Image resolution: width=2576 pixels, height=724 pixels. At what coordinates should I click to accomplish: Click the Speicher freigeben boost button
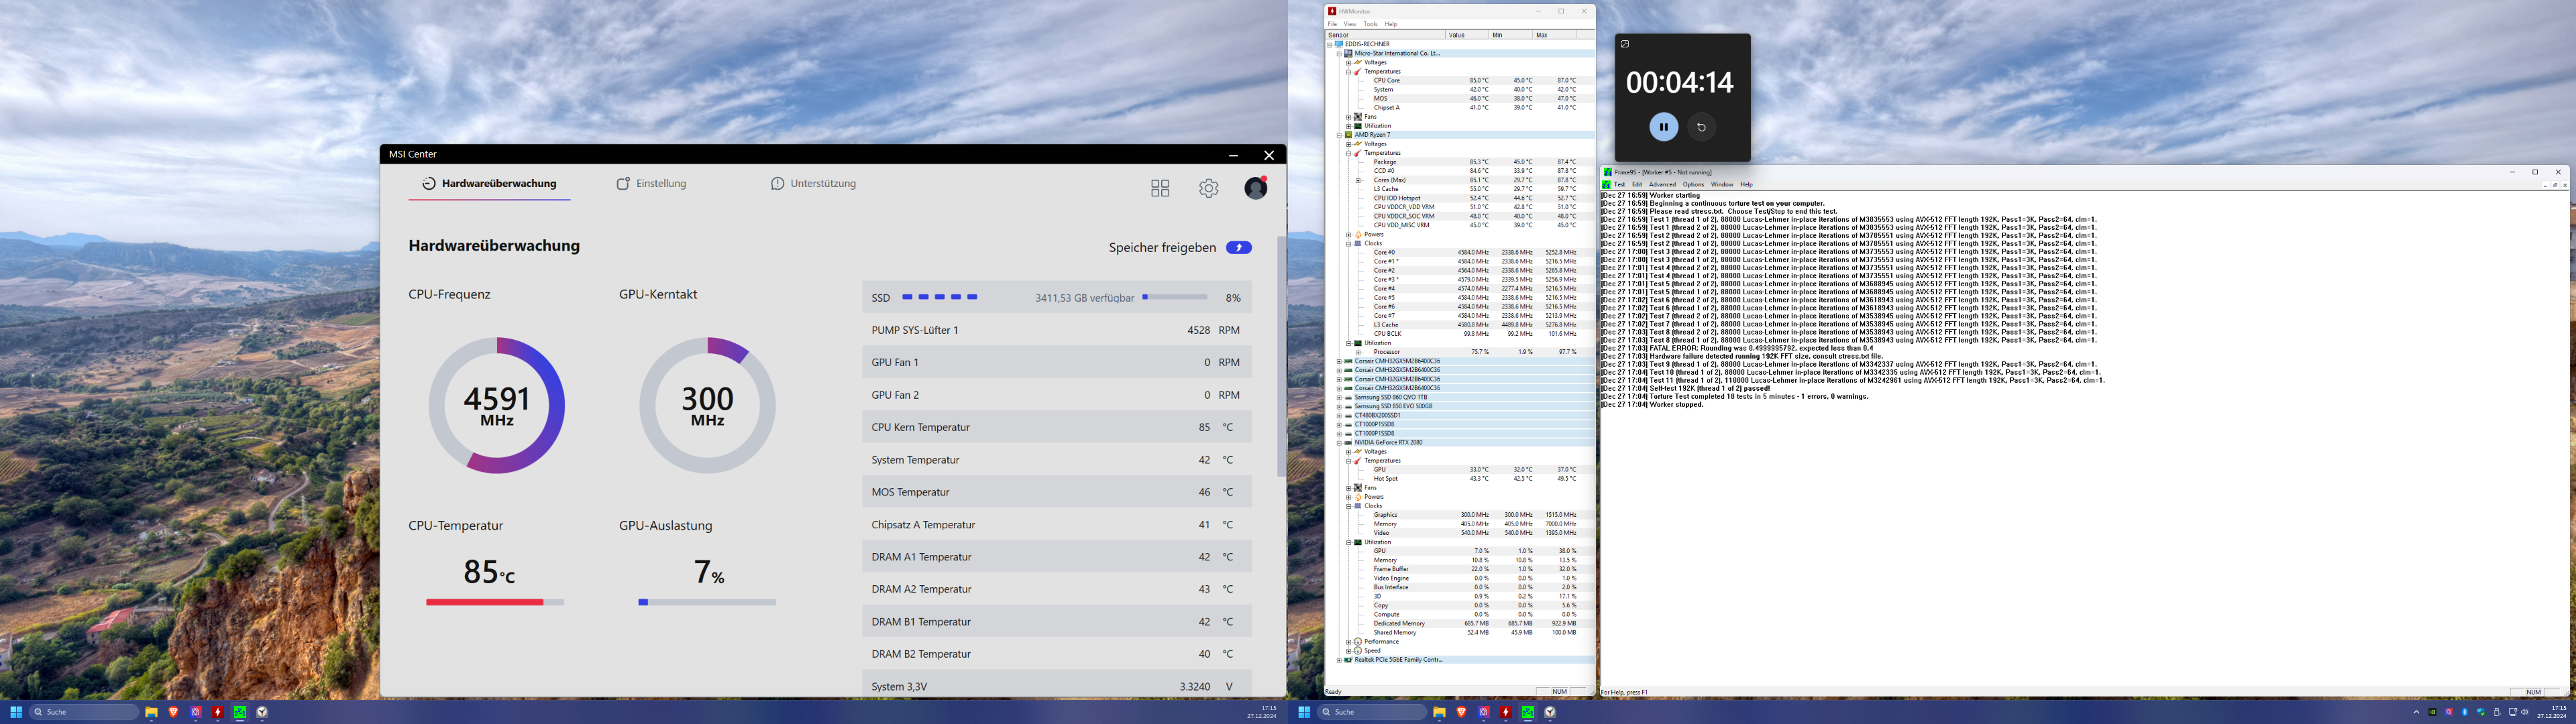(1238, 248)
